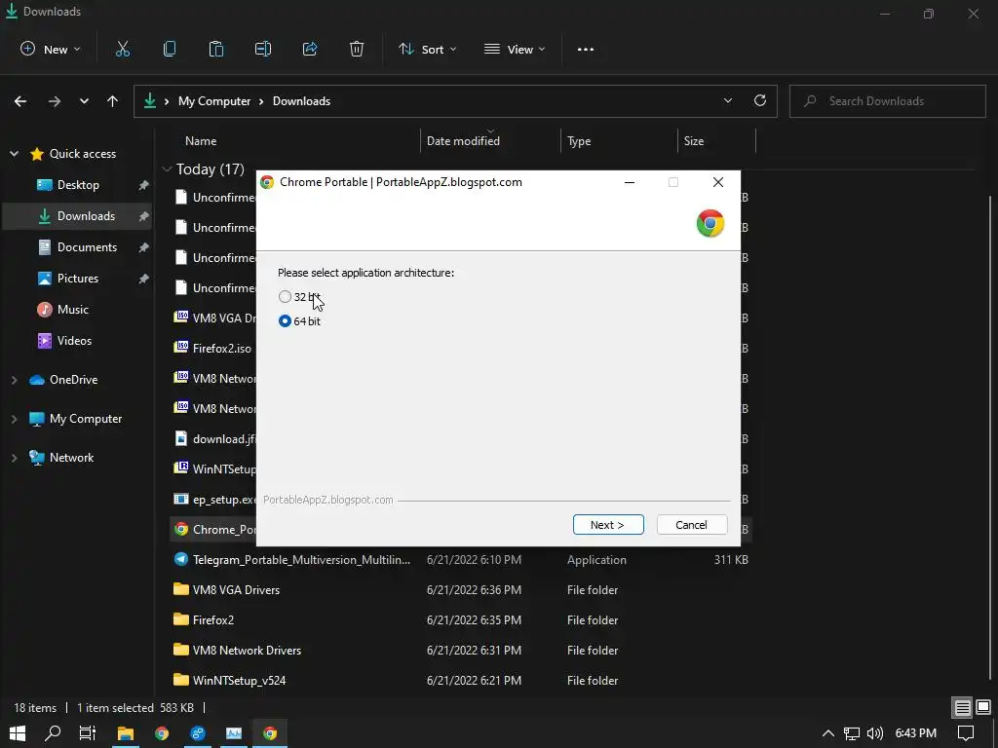
Task: Expand the OneDrive tree node
Action: point(14,380)
